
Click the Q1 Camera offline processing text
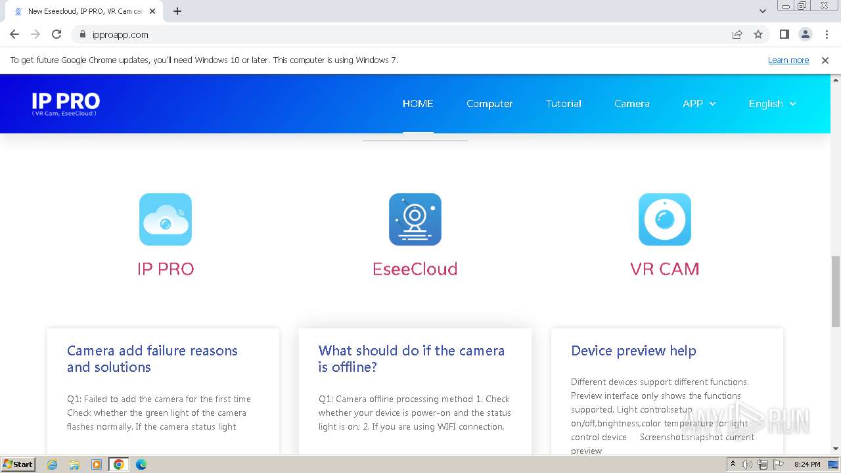click(x=415, y=413)
